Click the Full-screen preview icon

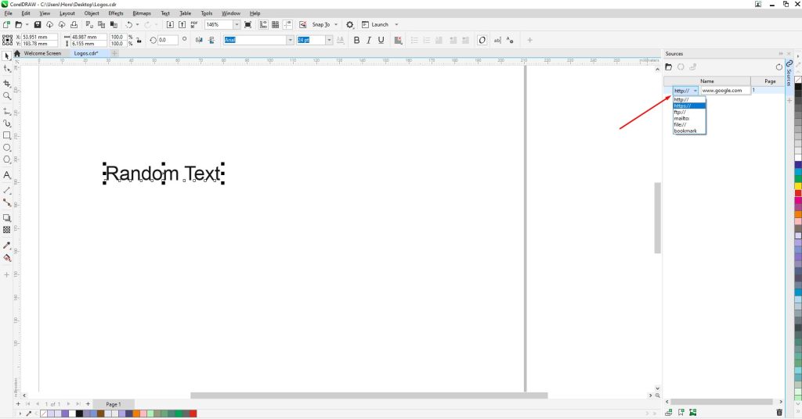(x=248, y=24)
